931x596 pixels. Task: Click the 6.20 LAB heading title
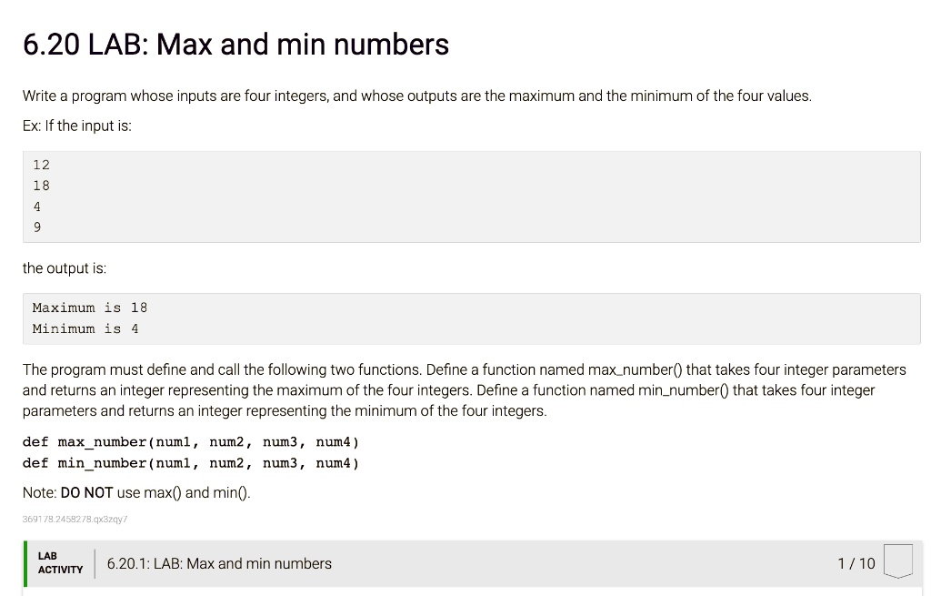tap(235, 44)
